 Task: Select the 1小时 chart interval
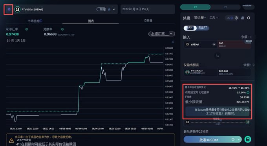10,40
